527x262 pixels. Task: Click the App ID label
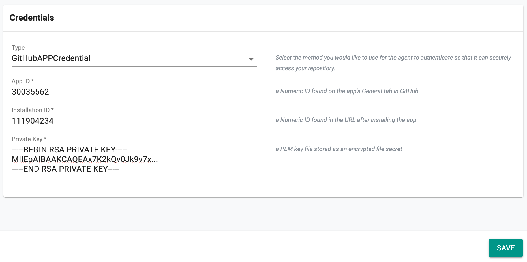21,81
